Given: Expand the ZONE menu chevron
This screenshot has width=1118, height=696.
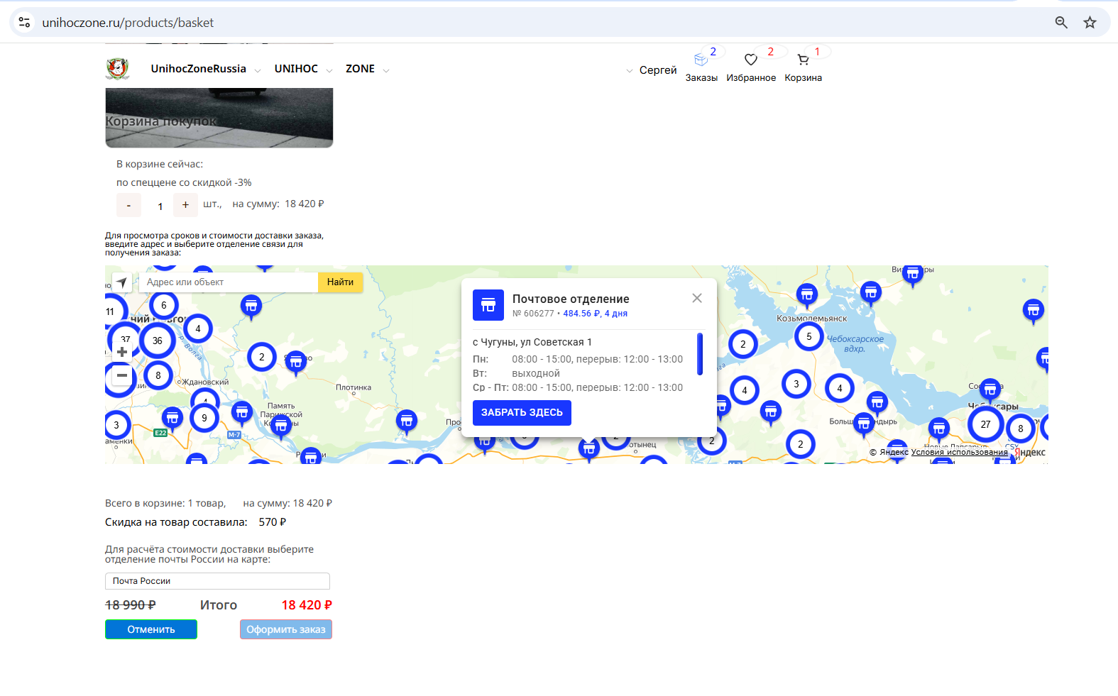Looking at the screenshot, I should 386,70.
